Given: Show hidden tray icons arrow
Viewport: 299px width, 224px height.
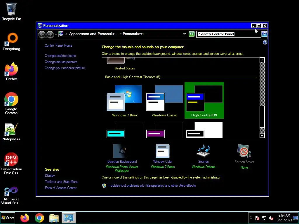Looking at the screenshot, I should (251, 218).
